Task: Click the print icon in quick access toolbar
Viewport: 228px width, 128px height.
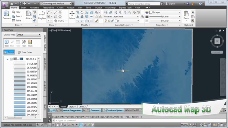Action: (25, 4)
